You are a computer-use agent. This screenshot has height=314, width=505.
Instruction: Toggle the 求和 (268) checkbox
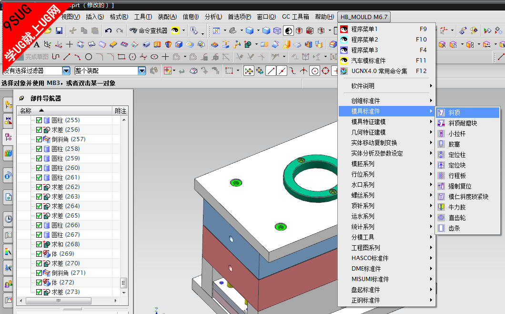pos(39,244)
